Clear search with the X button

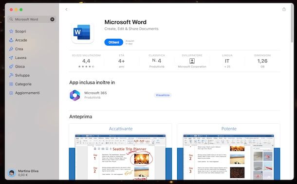[x=52, y=19]
